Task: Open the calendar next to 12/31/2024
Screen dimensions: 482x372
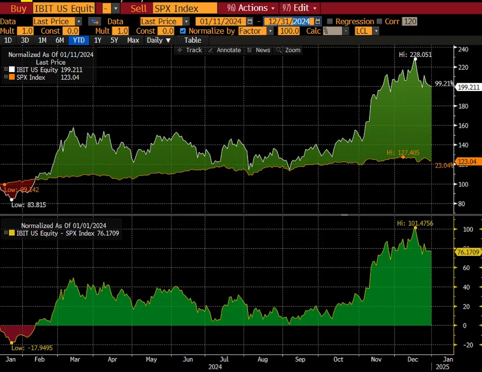Action: pyautogui.click(x=316, y=21)
